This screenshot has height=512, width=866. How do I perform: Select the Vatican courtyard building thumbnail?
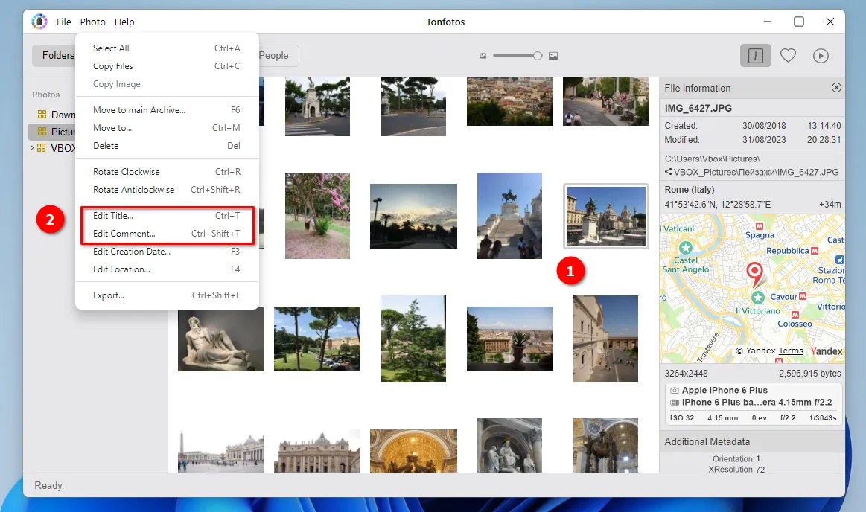(x=606, y=339)
